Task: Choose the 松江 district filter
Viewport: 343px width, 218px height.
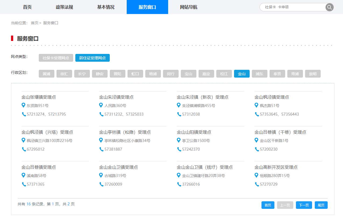Action: 224,74
